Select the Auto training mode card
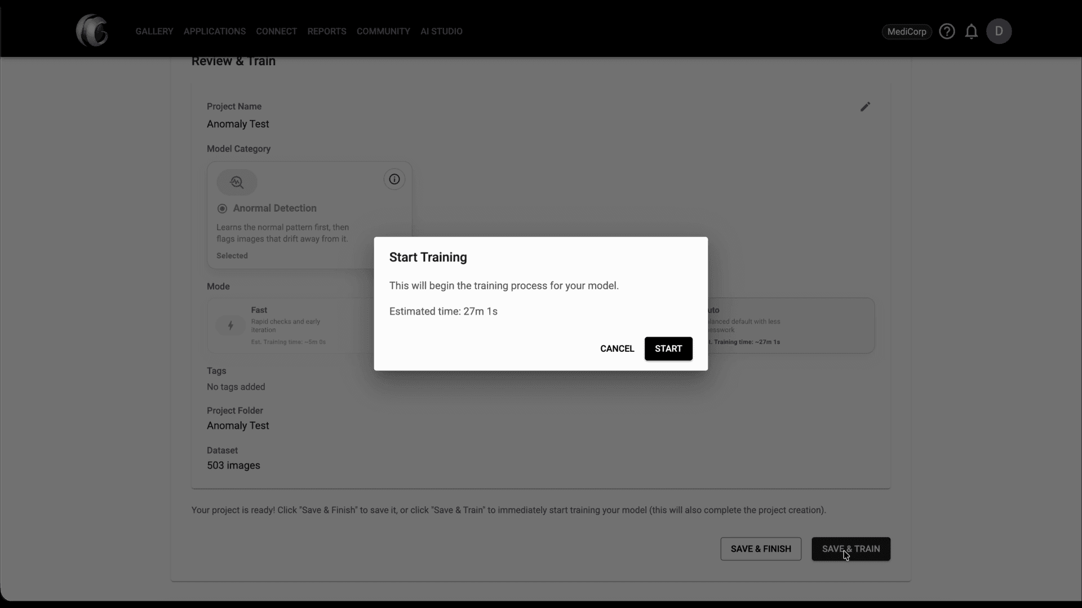The image size is (1082, 608). pyautogui.click(x=789, y=326)
